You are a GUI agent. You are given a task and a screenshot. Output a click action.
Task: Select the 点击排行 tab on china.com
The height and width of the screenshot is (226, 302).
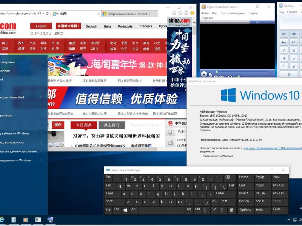(x=112, y=125)
